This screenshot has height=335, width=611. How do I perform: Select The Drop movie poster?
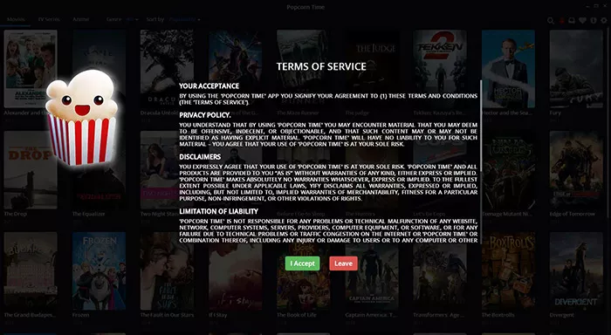31,170
